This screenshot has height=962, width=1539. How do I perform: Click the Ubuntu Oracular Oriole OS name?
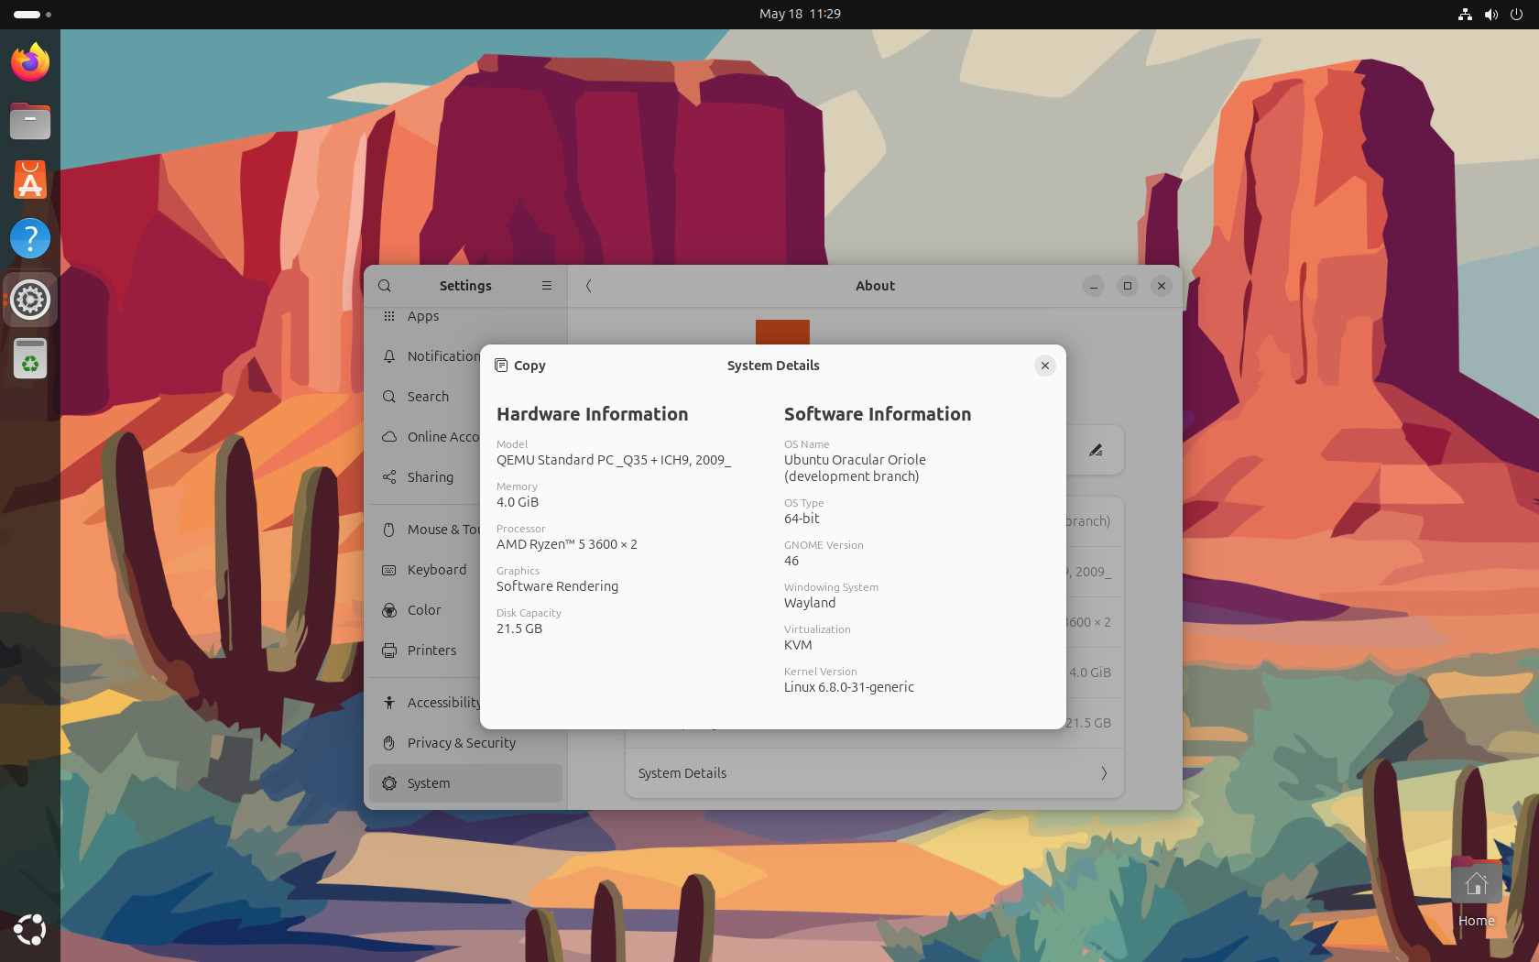click(855, 468)
